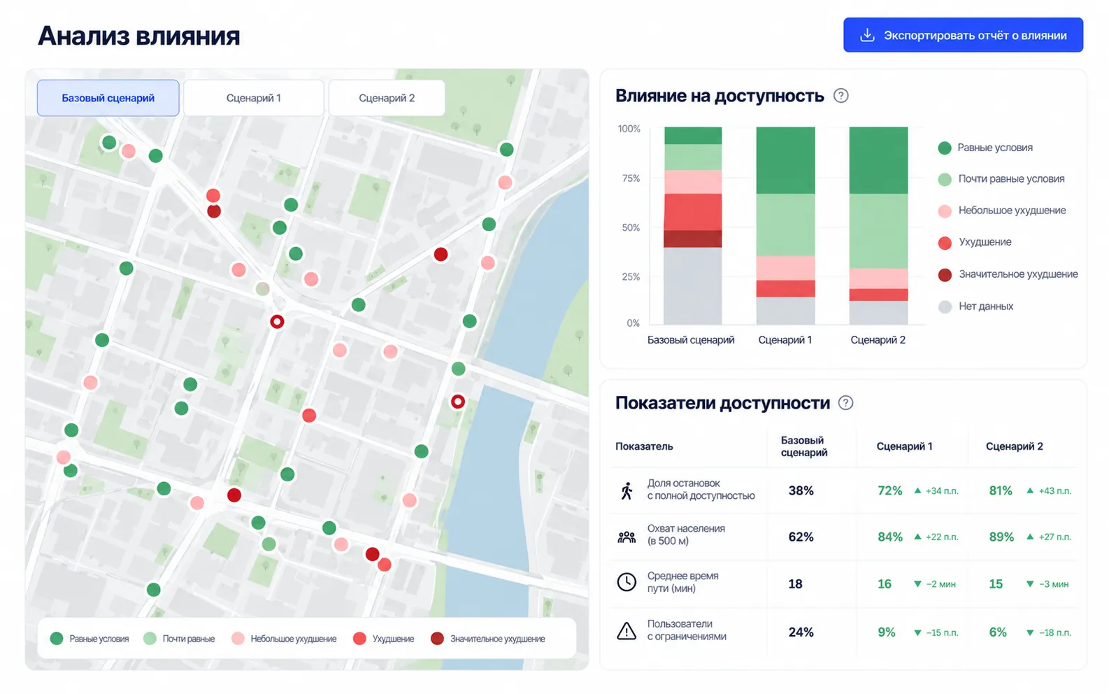Click Сценарий 1 column header in table
Screen dimensions: 1109x694
click(904, 446)
